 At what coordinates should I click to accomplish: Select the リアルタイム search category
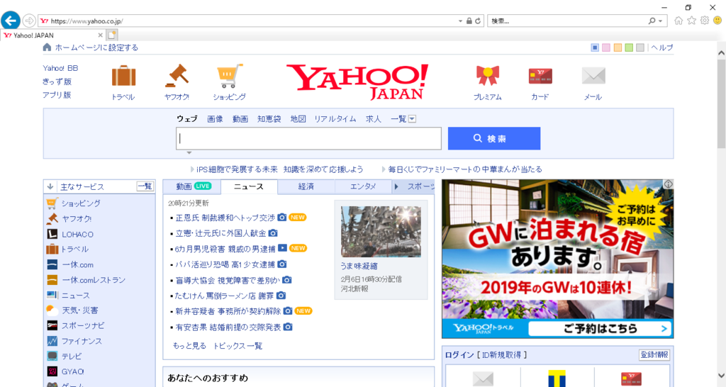pyautogui.click(x=335, y=119)
